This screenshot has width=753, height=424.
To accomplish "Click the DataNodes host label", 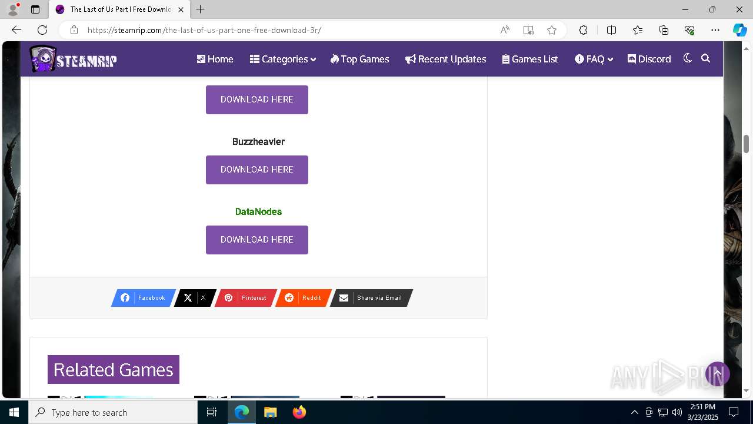I will (258, 211).
